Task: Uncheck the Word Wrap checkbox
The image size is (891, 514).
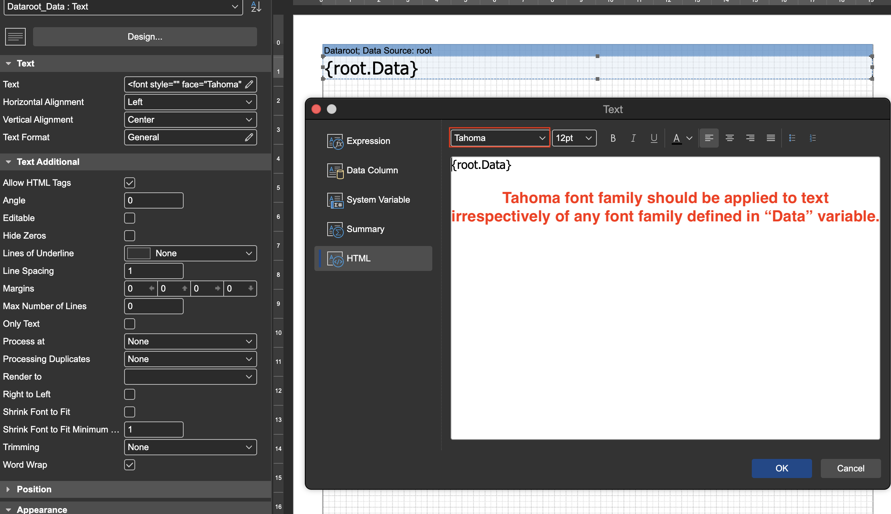Action: click(130, 465)
